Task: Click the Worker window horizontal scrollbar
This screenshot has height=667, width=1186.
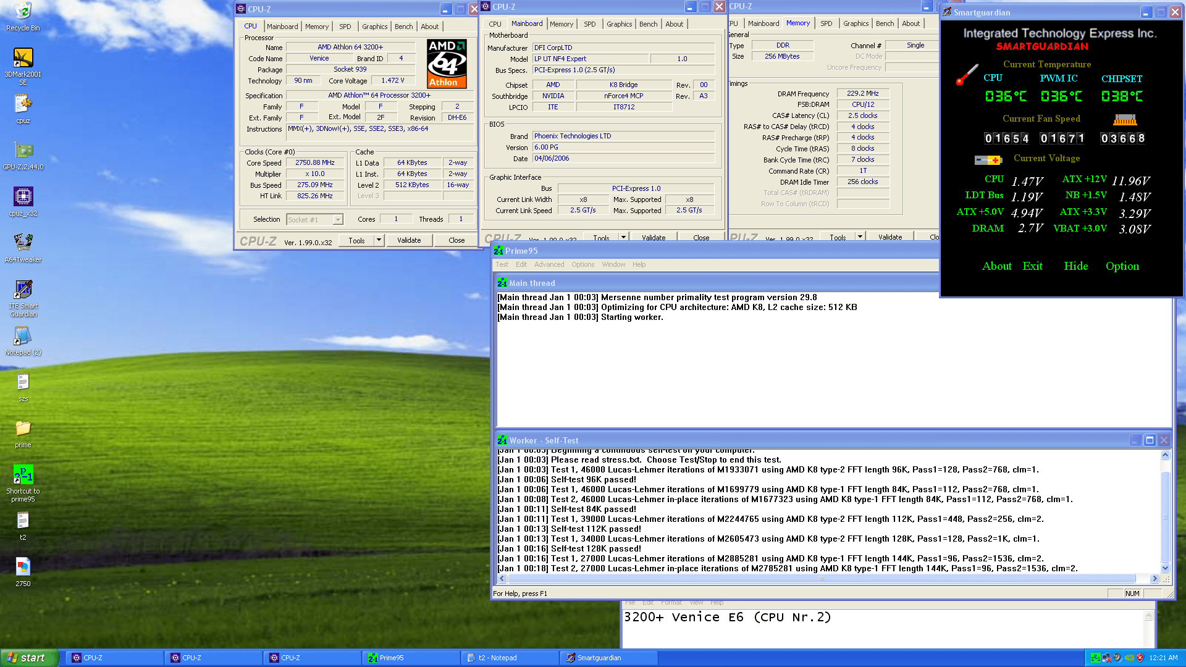Action: click(822, 579)
